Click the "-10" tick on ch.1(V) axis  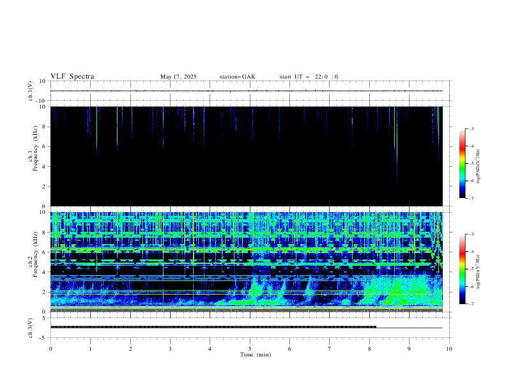[x=42, y=101]
